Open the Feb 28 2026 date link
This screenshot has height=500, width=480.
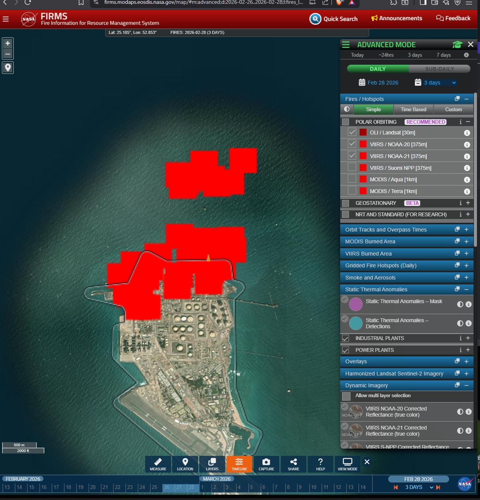pos(383,83)
